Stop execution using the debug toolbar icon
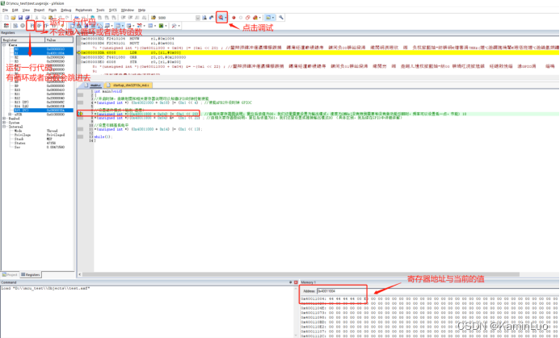This screenshot has height=338, width=560. 23,26
